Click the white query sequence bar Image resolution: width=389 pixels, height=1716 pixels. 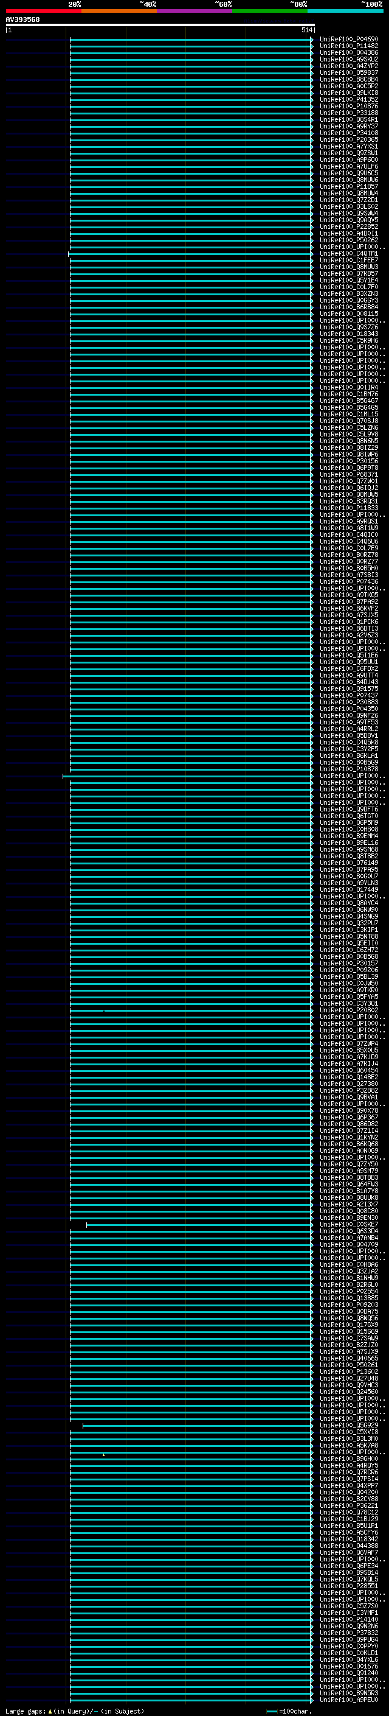[160, 24]
